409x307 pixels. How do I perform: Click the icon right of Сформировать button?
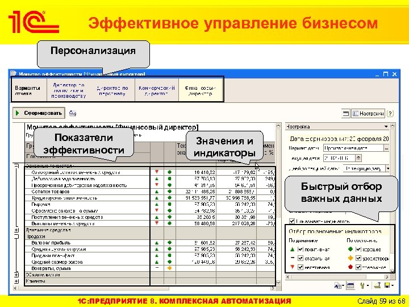[x=73, y=113]
